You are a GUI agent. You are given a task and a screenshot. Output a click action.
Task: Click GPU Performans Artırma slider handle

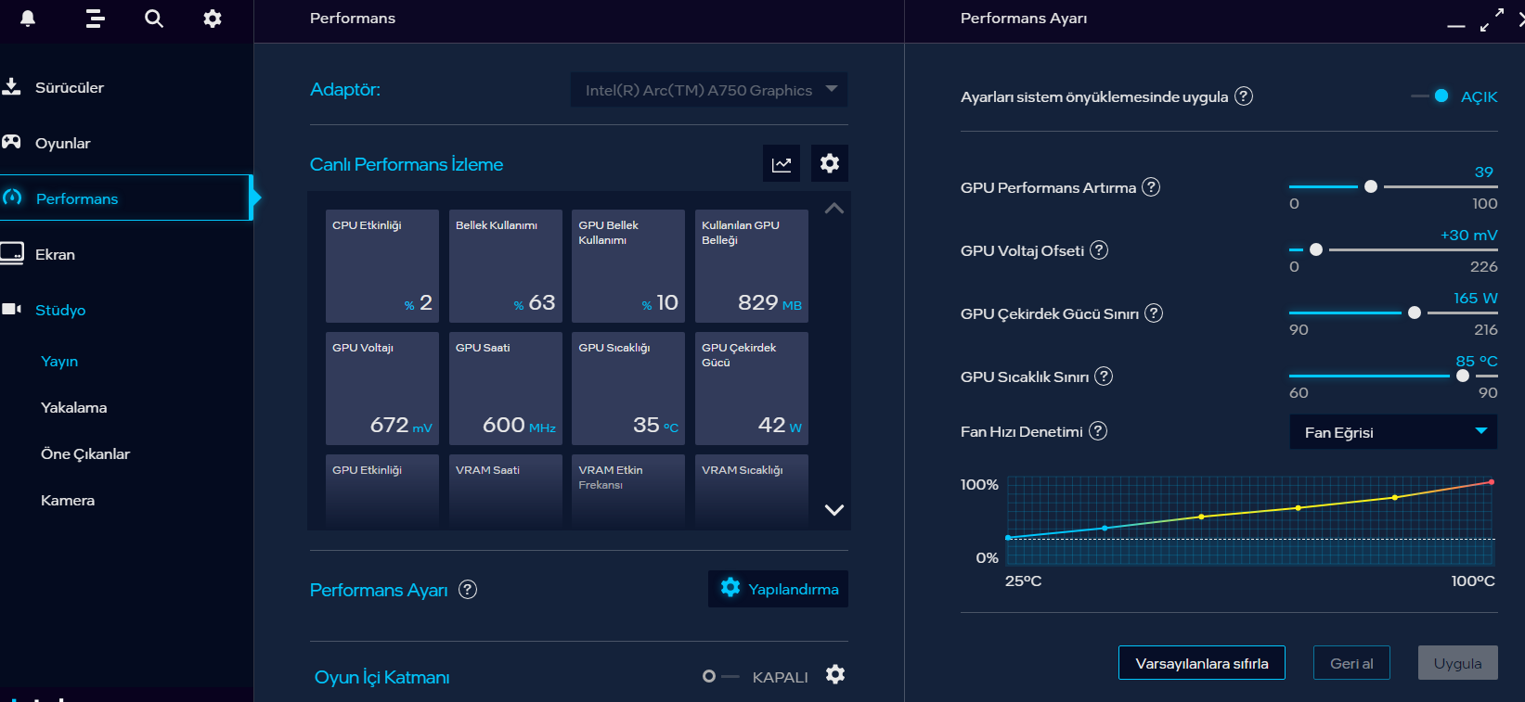coord(1371,186)
